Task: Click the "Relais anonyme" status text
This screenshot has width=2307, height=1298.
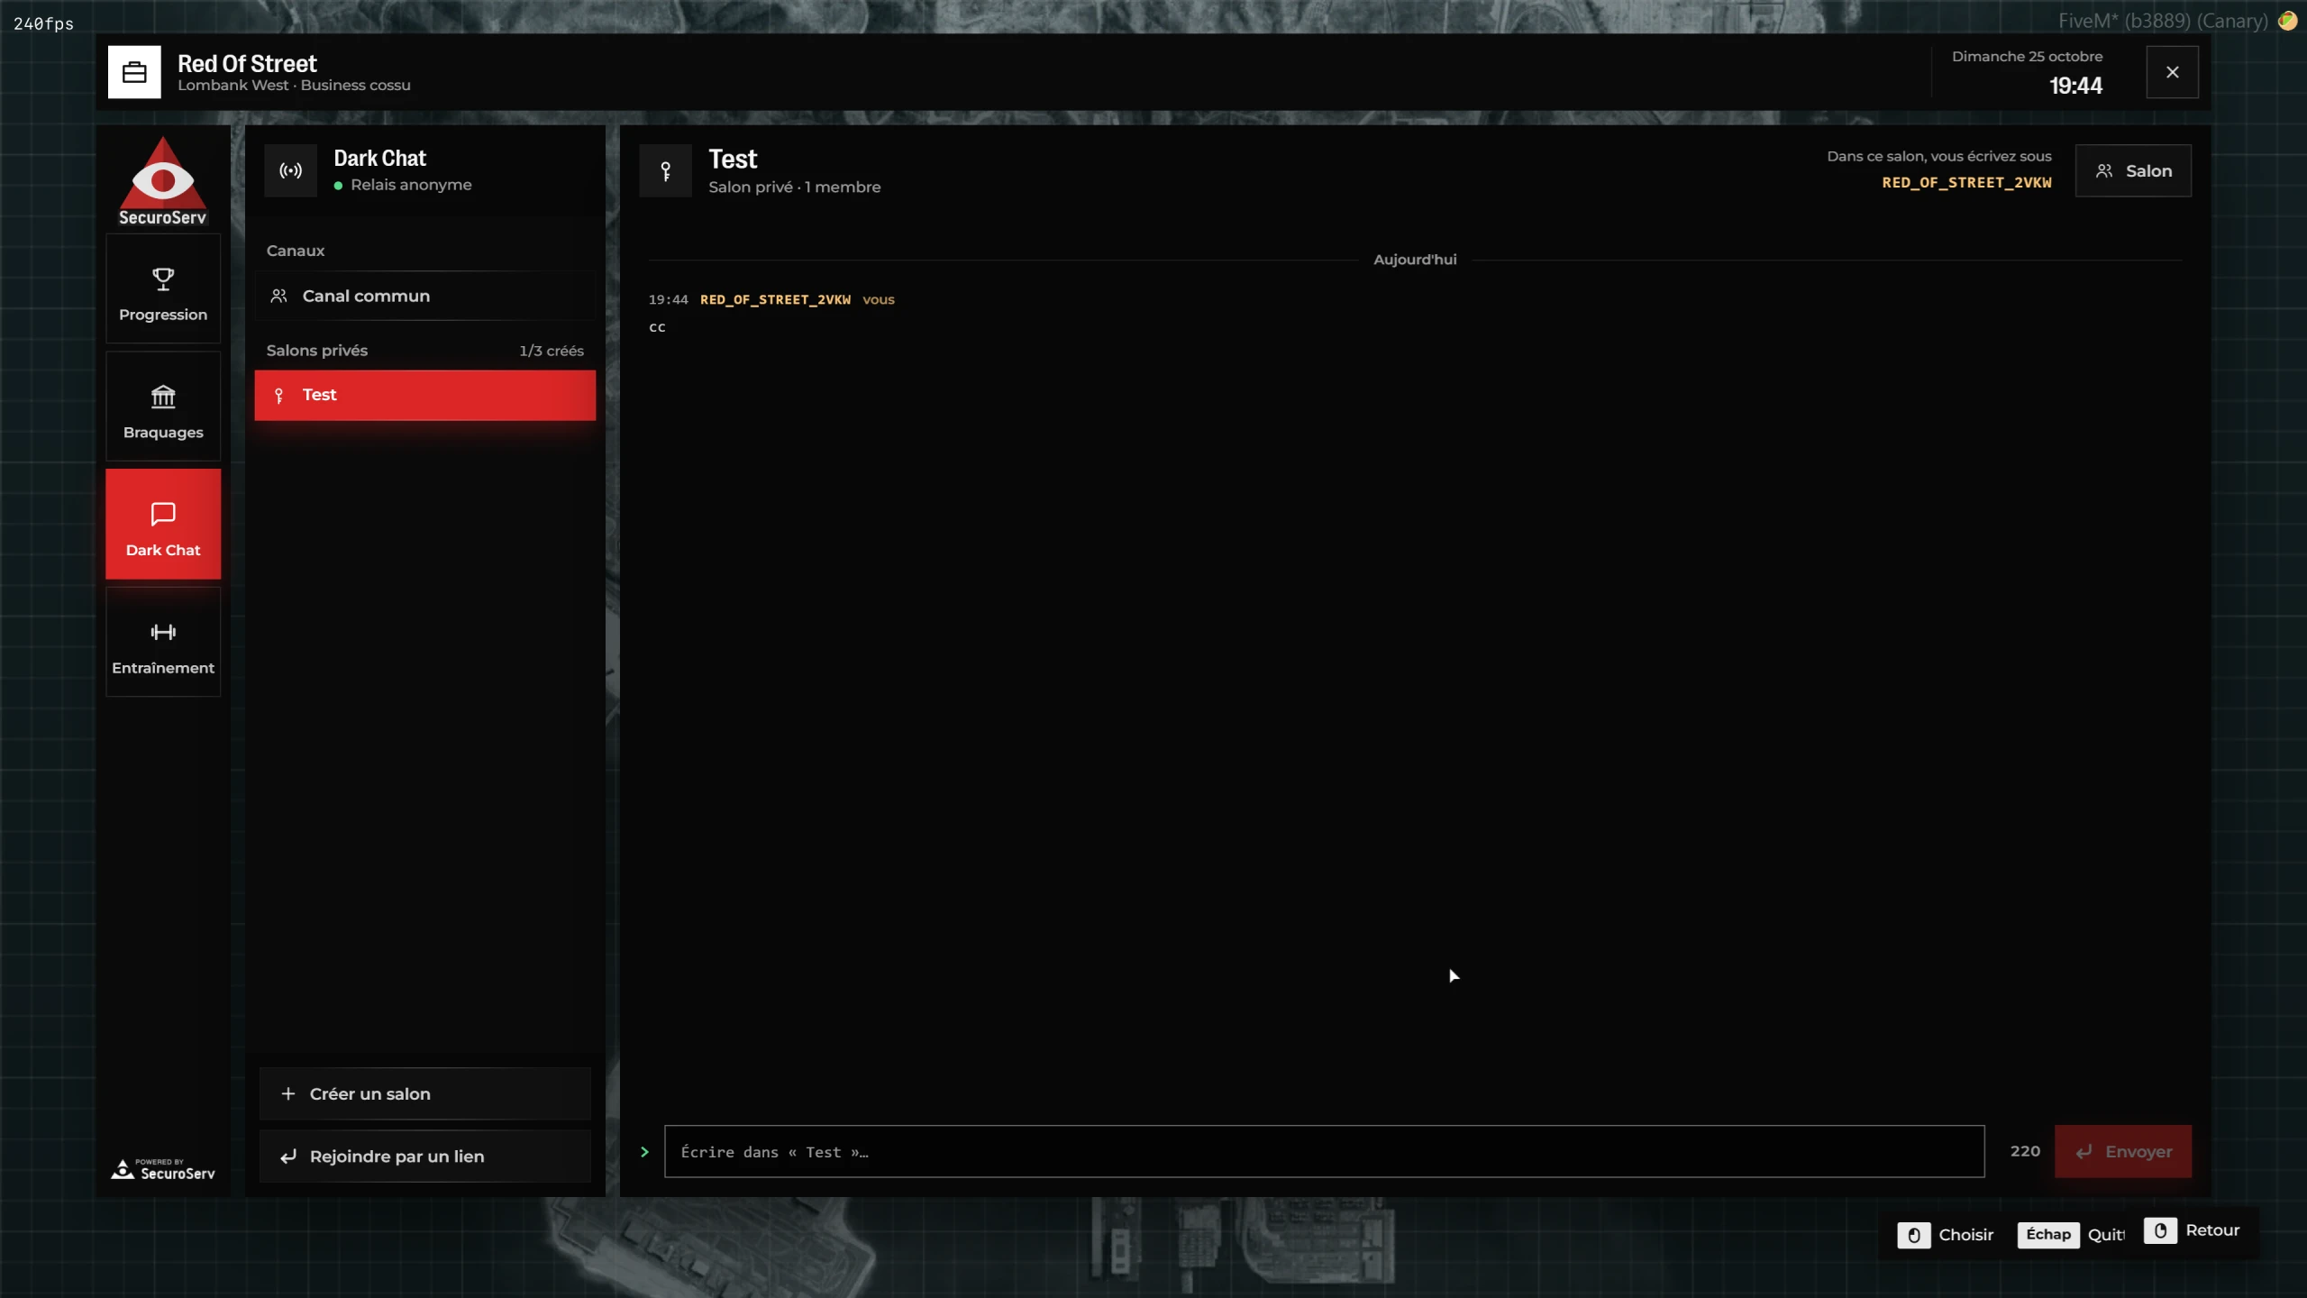Action: [411, 185]
